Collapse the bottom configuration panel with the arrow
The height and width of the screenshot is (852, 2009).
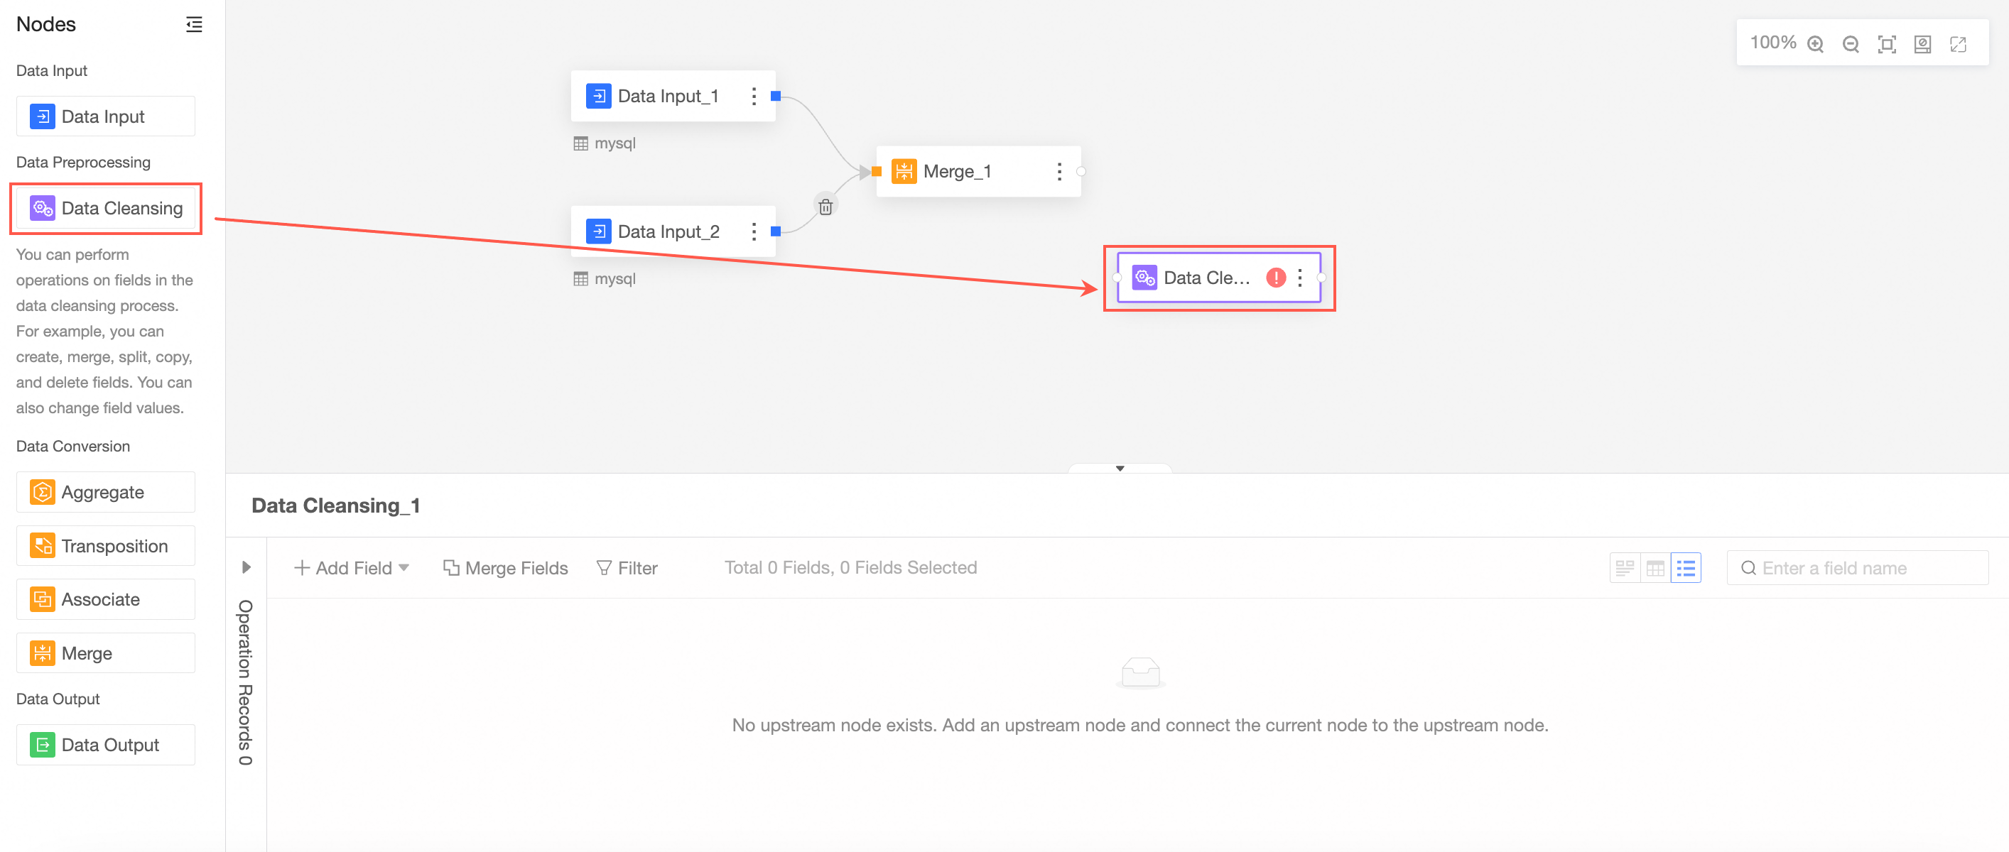[1120, 469]
